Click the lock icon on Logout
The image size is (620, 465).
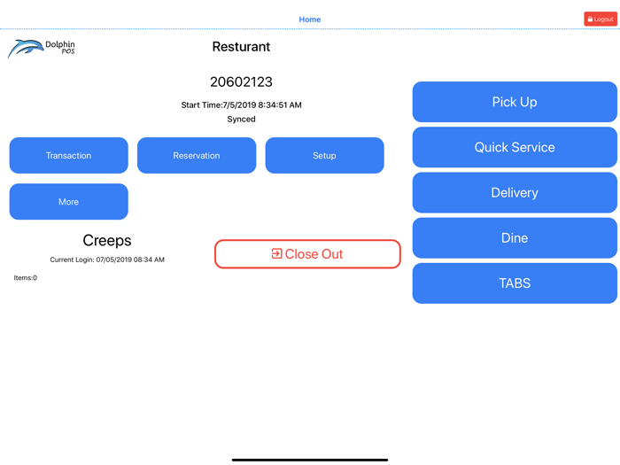(x=590, y=19)
